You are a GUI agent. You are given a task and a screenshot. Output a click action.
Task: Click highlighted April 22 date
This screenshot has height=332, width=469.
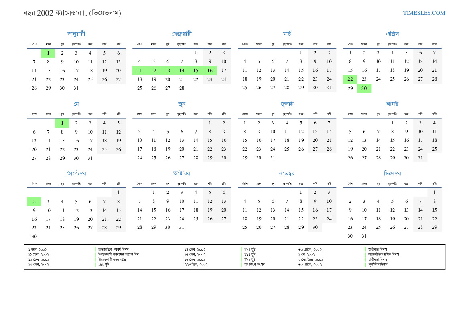(x=350, y=79)
